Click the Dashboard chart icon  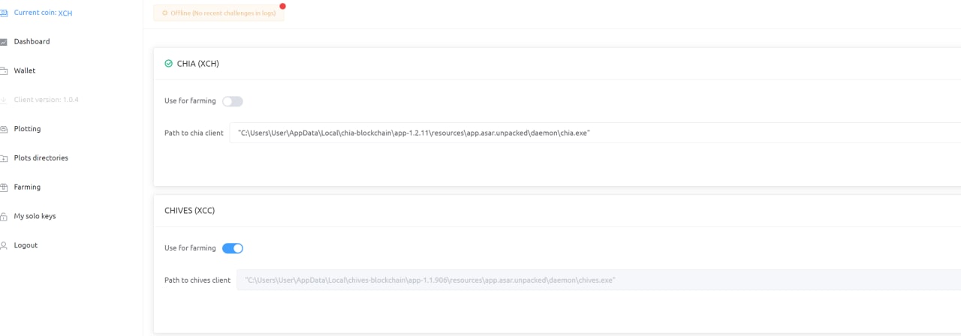(x=3, y=42)
